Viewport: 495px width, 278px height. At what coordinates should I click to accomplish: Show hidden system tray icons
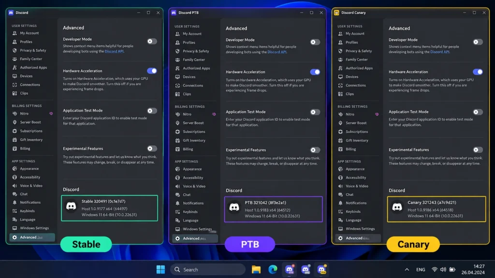point(407,269)
